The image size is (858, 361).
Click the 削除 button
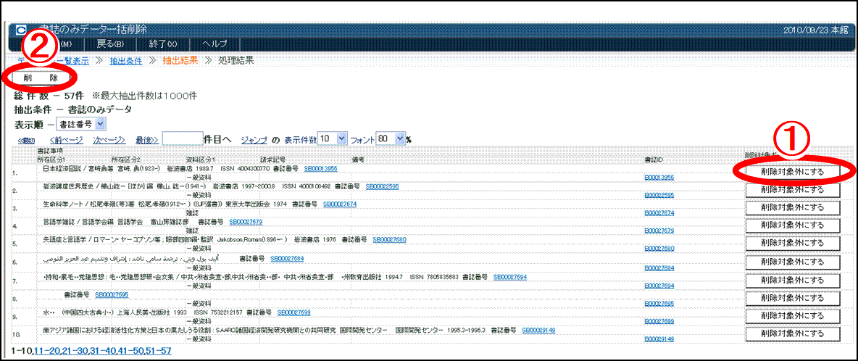pyautogui.click(x=40, y=78)
